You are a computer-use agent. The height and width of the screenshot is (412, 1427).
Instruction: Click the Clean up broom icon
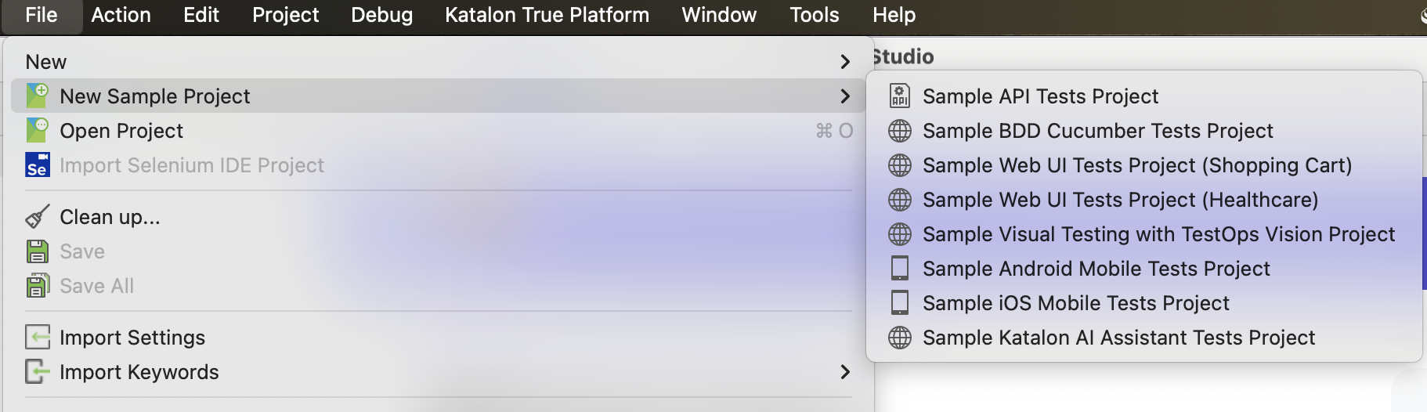[38, 216]
